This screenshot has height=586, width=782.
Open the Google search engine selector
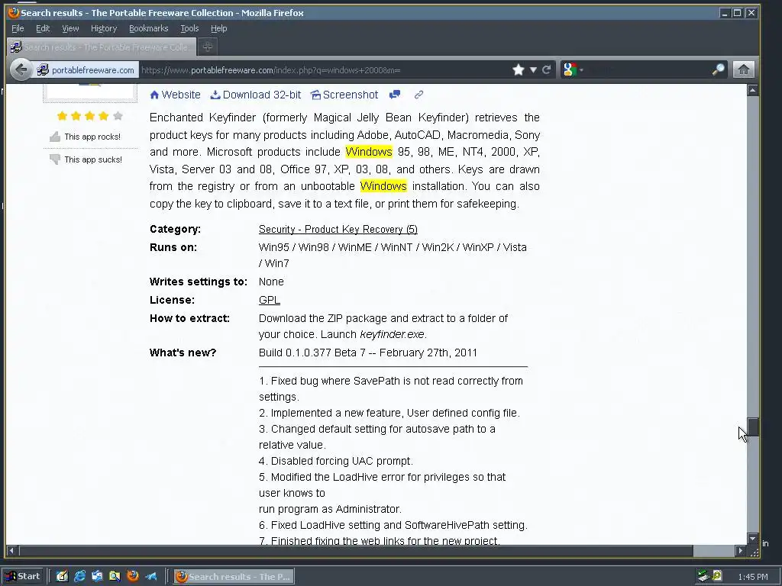(573, 69)
